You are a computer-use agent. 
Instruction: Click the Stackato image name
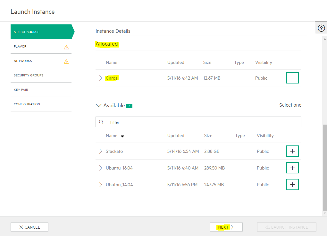click(x=114, y=151)
